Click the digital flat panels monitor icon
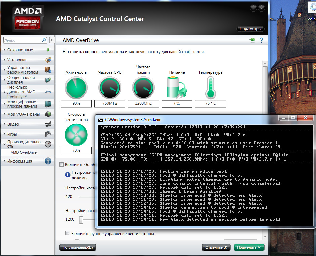Viewport: 316px width, 256px height. point(48,104)
